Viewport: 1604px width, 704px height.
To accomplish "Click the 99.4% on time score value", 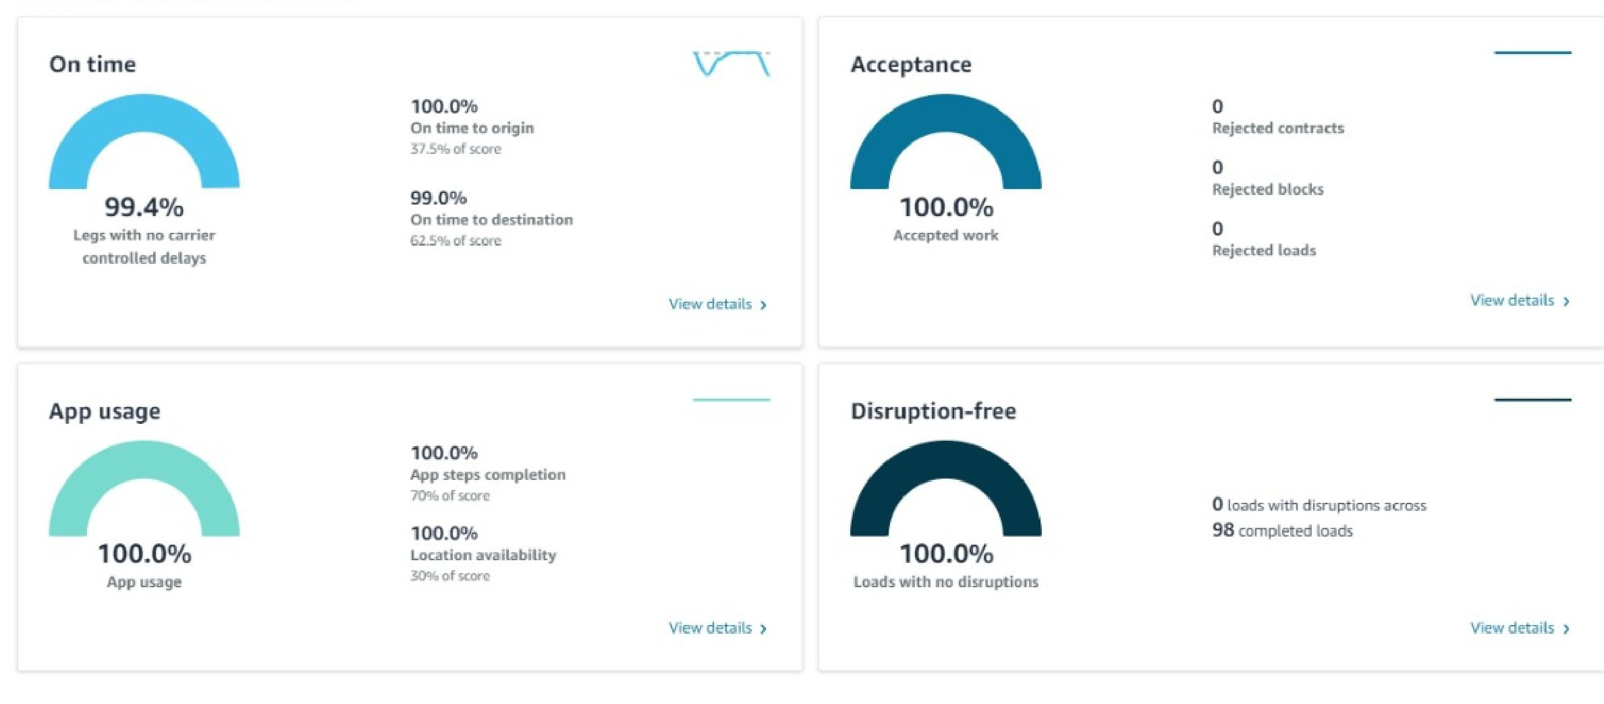I will [x=144, y=207].
